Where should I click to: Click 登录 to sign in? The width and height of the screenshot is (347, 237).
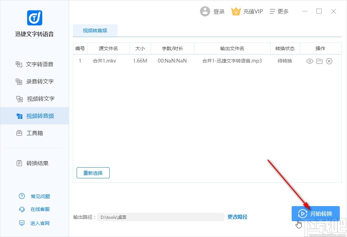pyautogui.click(x=219, y=11)
